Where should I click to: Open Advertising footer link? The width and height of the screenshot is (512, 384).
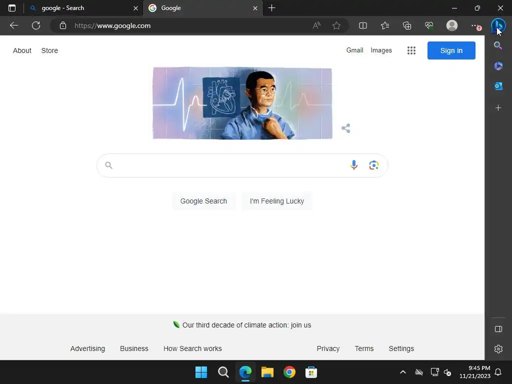click(87, 348)
